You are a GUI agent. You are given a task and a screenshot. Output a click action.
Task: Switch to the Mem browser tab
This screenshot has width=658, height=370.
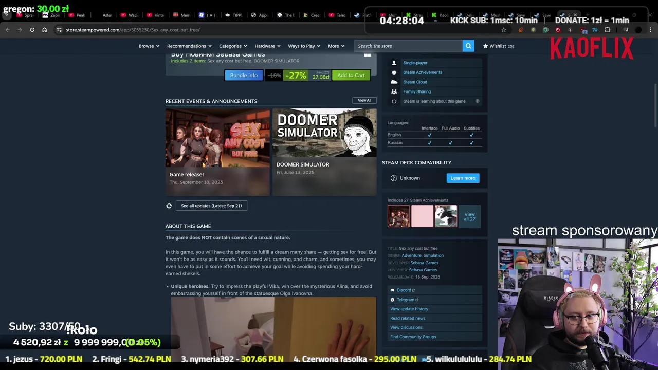tap(181, 15)
